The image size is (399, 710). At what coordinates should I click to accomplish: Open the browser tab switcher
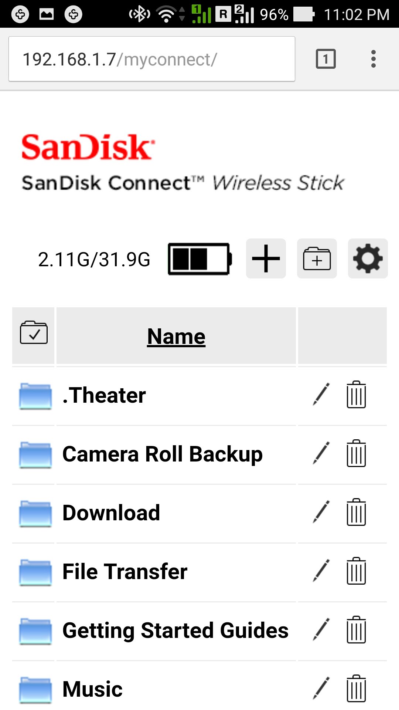click(325, 59)
